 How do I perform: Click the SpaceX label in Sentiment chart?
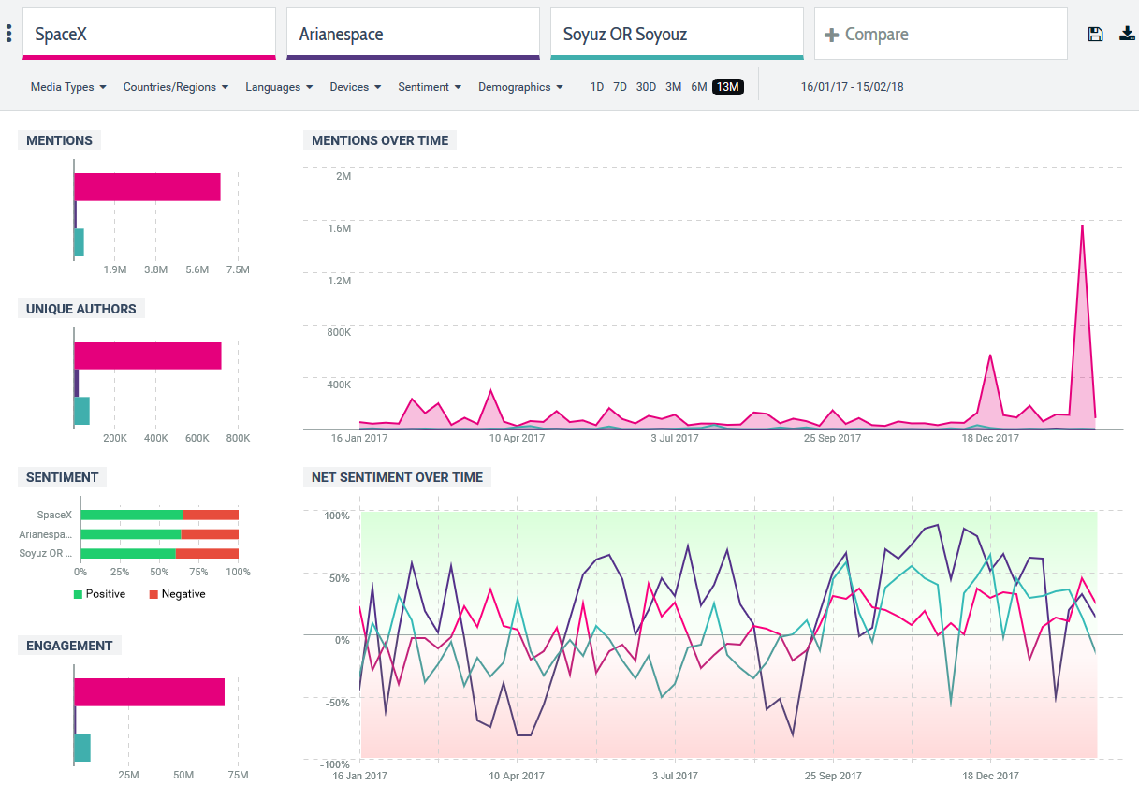(x=54, y=515)
